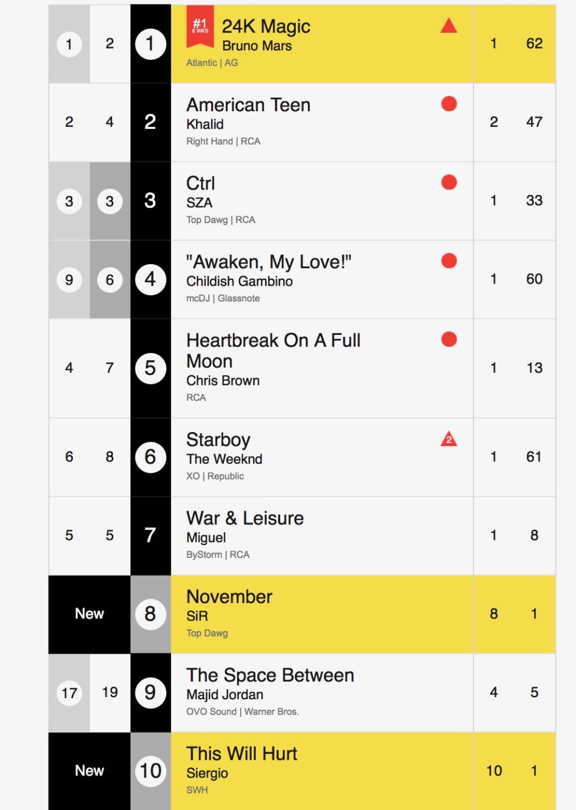The height and width of the screenshot is (810, 576).
Task: Click the red triangle beside 24K Magic
Action: (449, 26)
